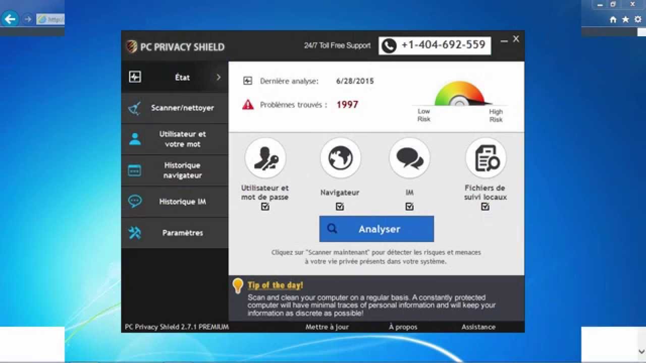
Task: Click the browser address bar field
Action: pos(50,20)
